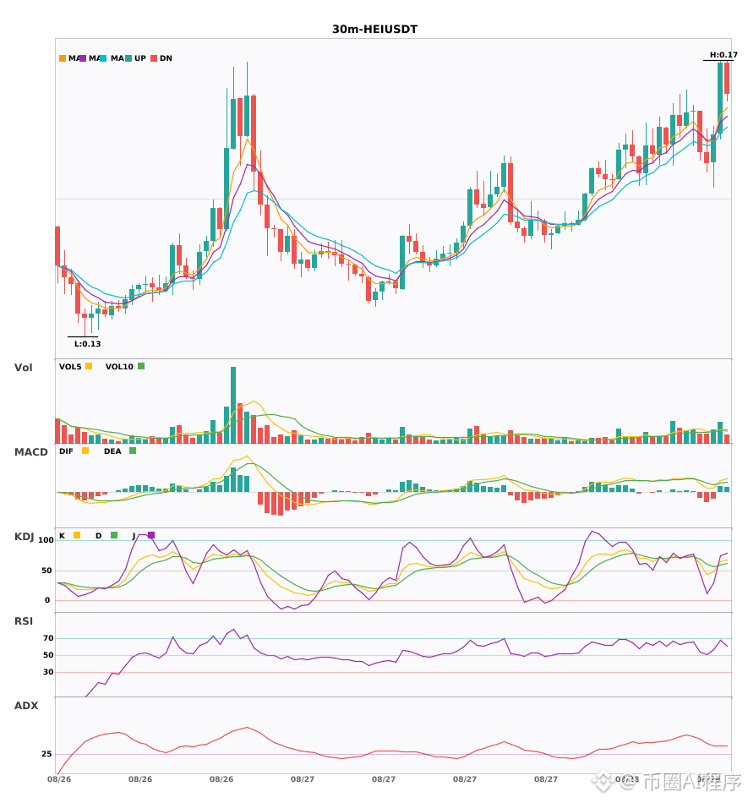
Task: Click the 30 axis value in RSI
Action: click(x=48, y=672)
